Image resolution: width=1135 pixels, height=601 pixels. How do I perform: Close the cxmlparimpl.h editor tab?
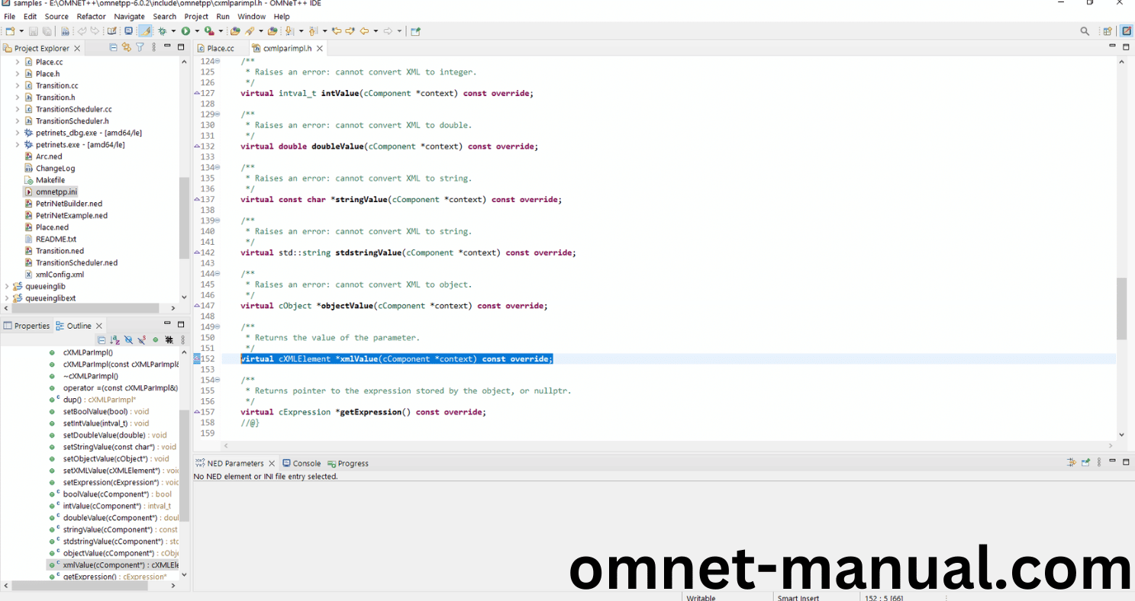(x=320, y=48)
